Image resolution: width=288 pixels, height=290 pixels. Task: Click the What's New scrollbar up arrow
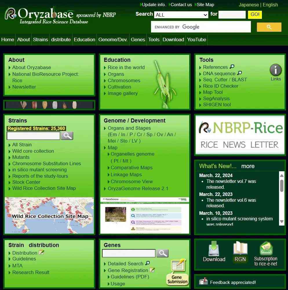[x=282, y=176]
